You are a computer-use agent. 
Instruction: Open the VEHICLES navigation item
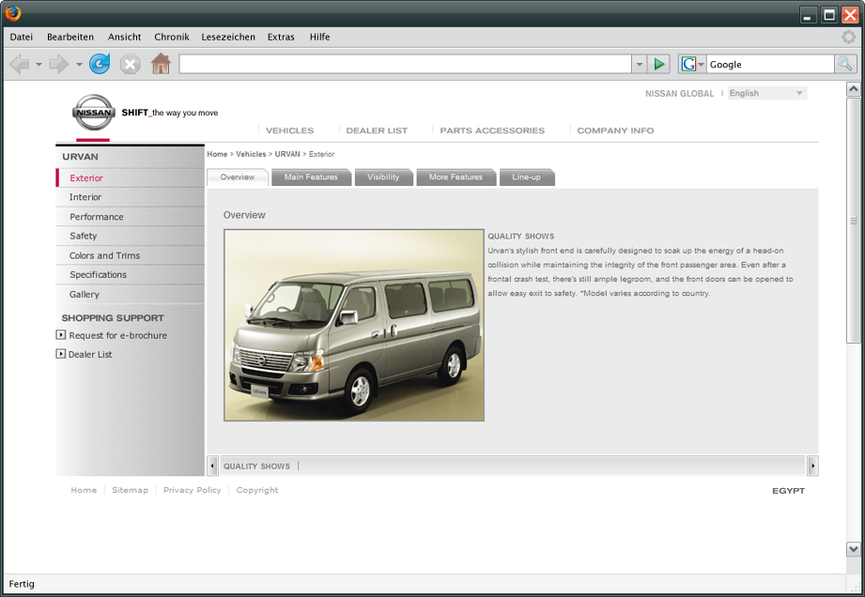tap(289, 130)
